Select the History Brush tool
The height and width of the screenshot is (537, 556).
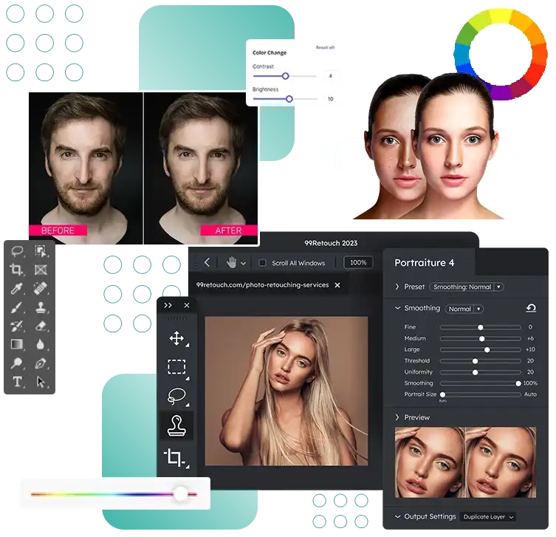pos(17,326)
